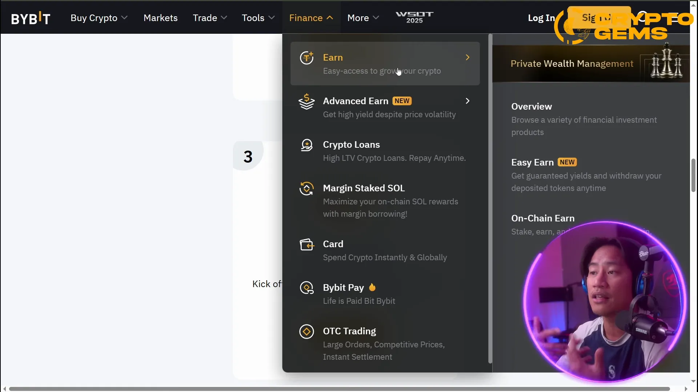698x392 pixels.
Task: Open the Easy Earn link
Action: click(x=532, y=162)
